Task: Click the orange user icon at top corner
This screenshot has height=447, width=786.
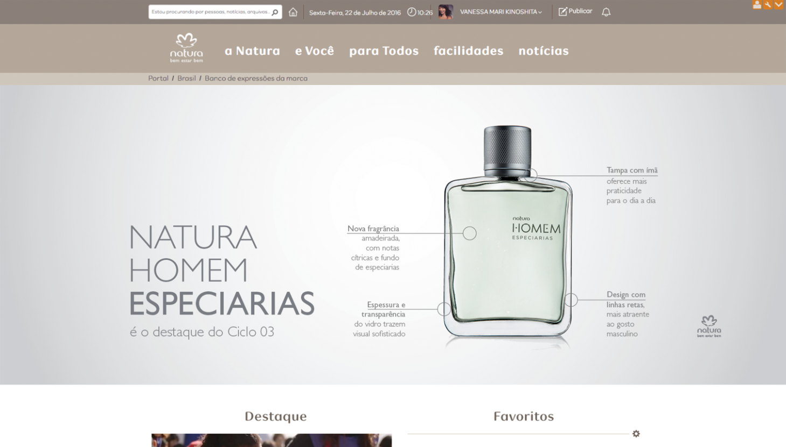Action: click(757, 4)
